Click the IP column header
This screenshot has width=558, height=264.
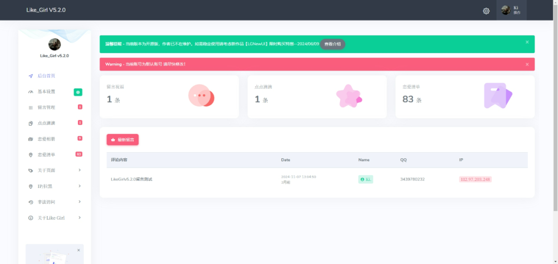click(461, 160)
